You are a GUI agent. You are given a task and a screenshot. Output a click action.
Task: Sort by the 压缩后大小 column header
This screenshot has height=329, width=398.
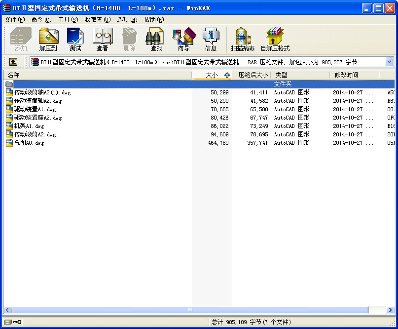(252, 75)
